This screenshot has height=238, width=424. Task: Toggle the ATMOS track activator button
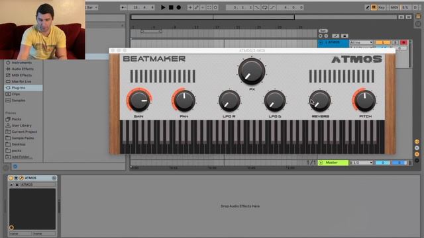click(382, 42)
